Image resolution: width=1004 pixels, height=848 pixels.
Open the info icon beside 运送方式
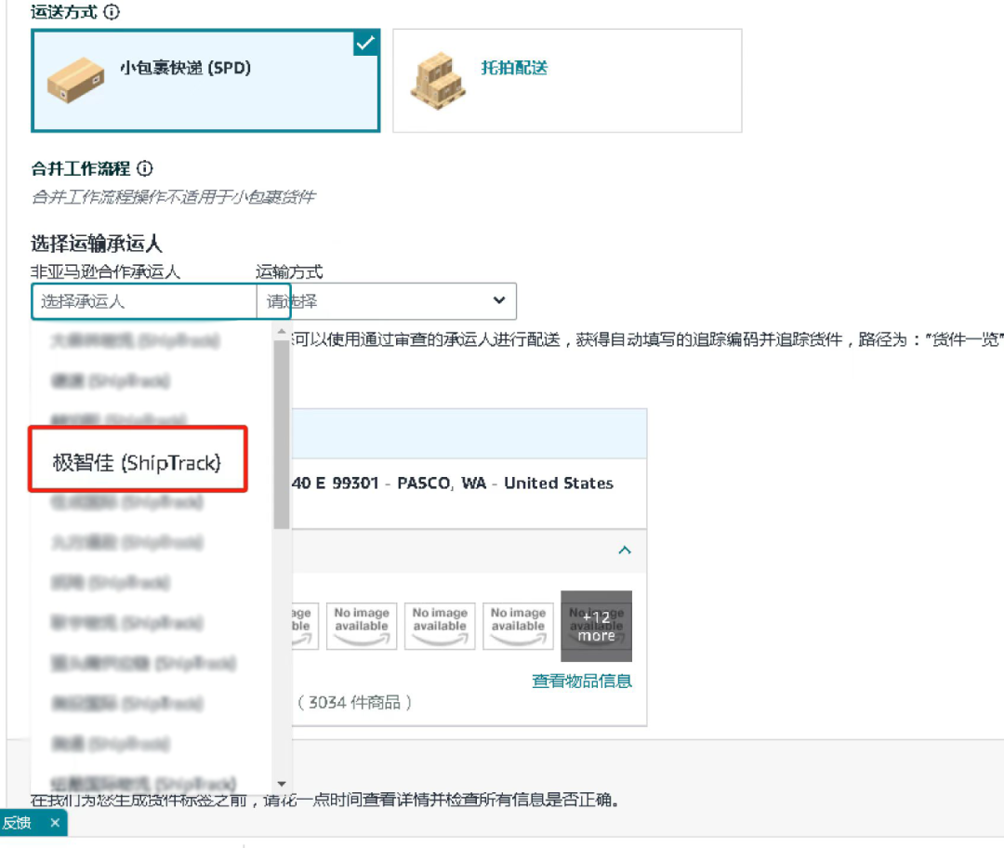click(112, 11)
